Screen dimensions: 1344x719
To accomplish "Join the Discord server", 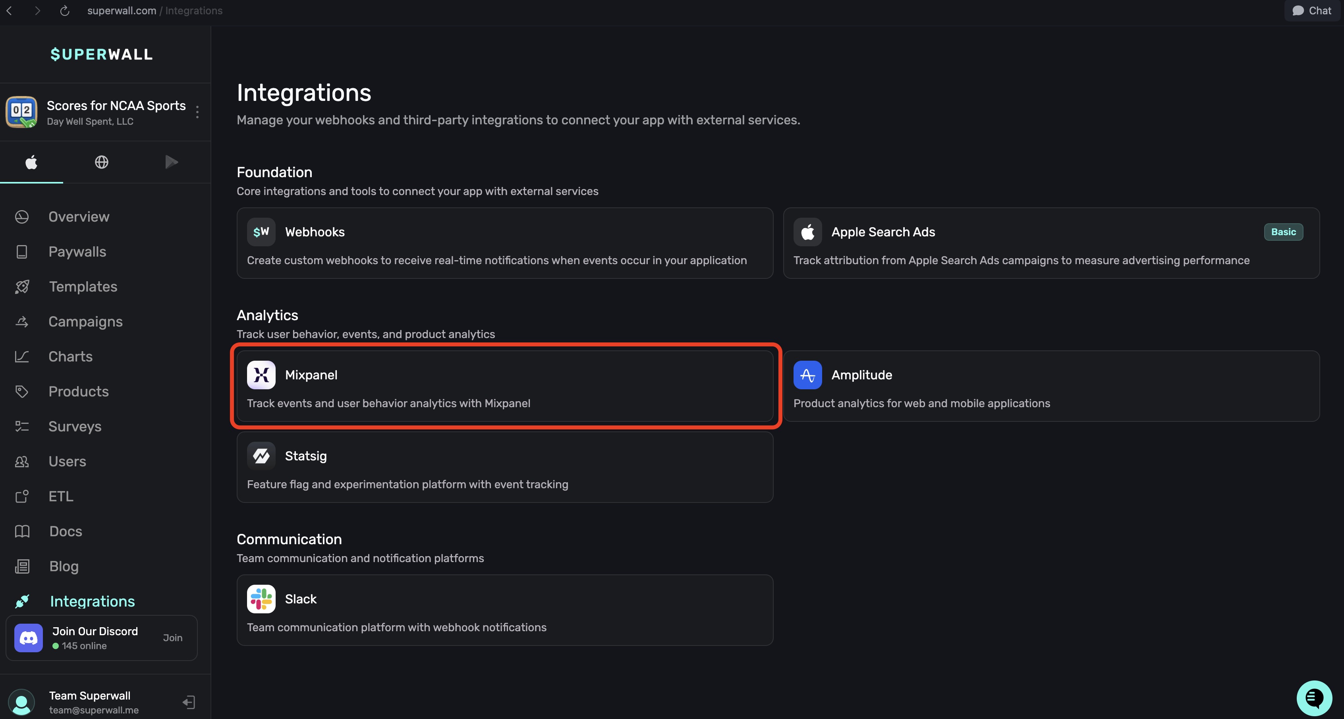I will 172,638.
